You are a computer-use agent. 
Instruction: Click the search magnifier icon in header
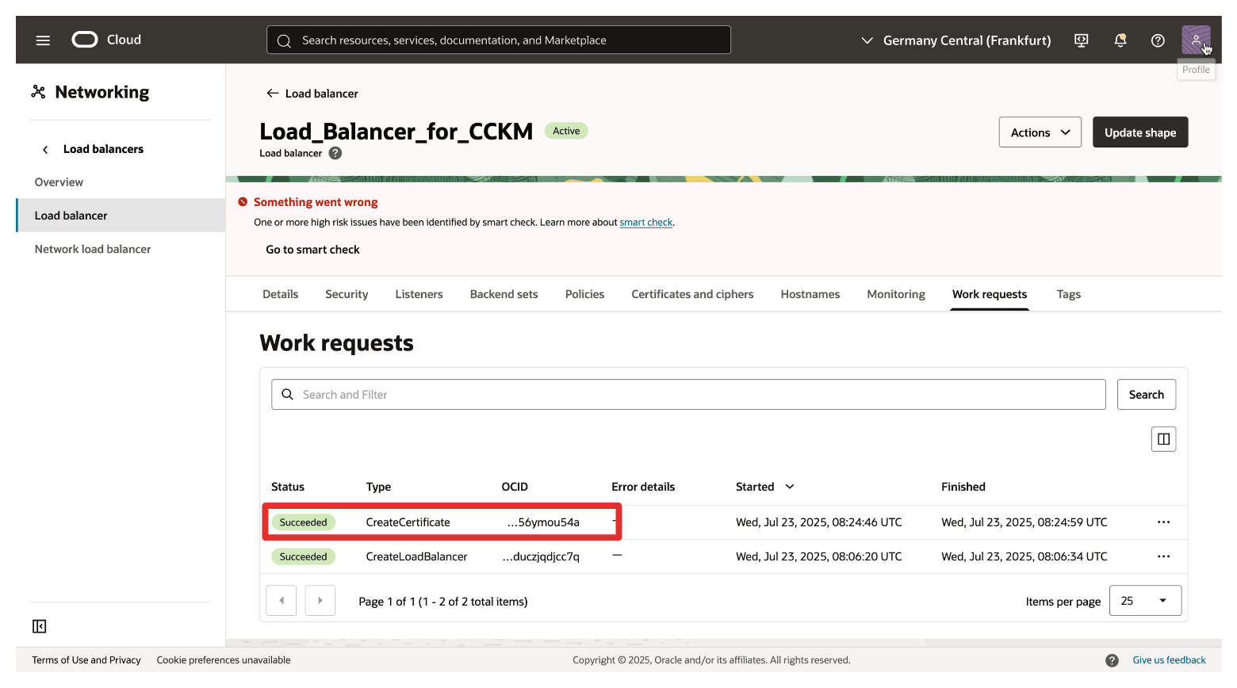[284, 40]
